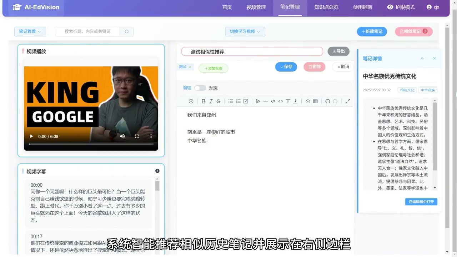The image size is (457, 257).
Task: Click 在编辑器中打开 button
Action: (421, 202)
